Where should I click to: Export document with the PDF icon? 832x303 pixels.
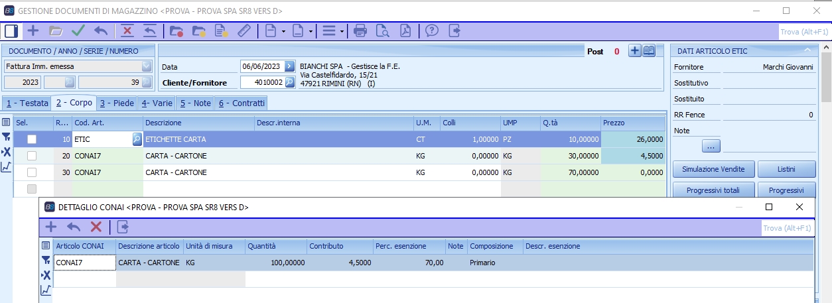405,30
